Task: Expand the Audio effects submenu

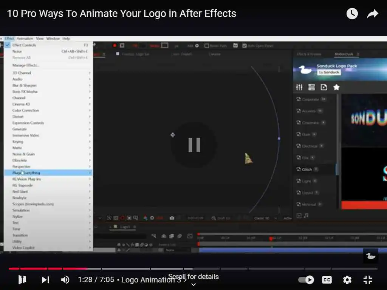Action: tap(48, 79)
